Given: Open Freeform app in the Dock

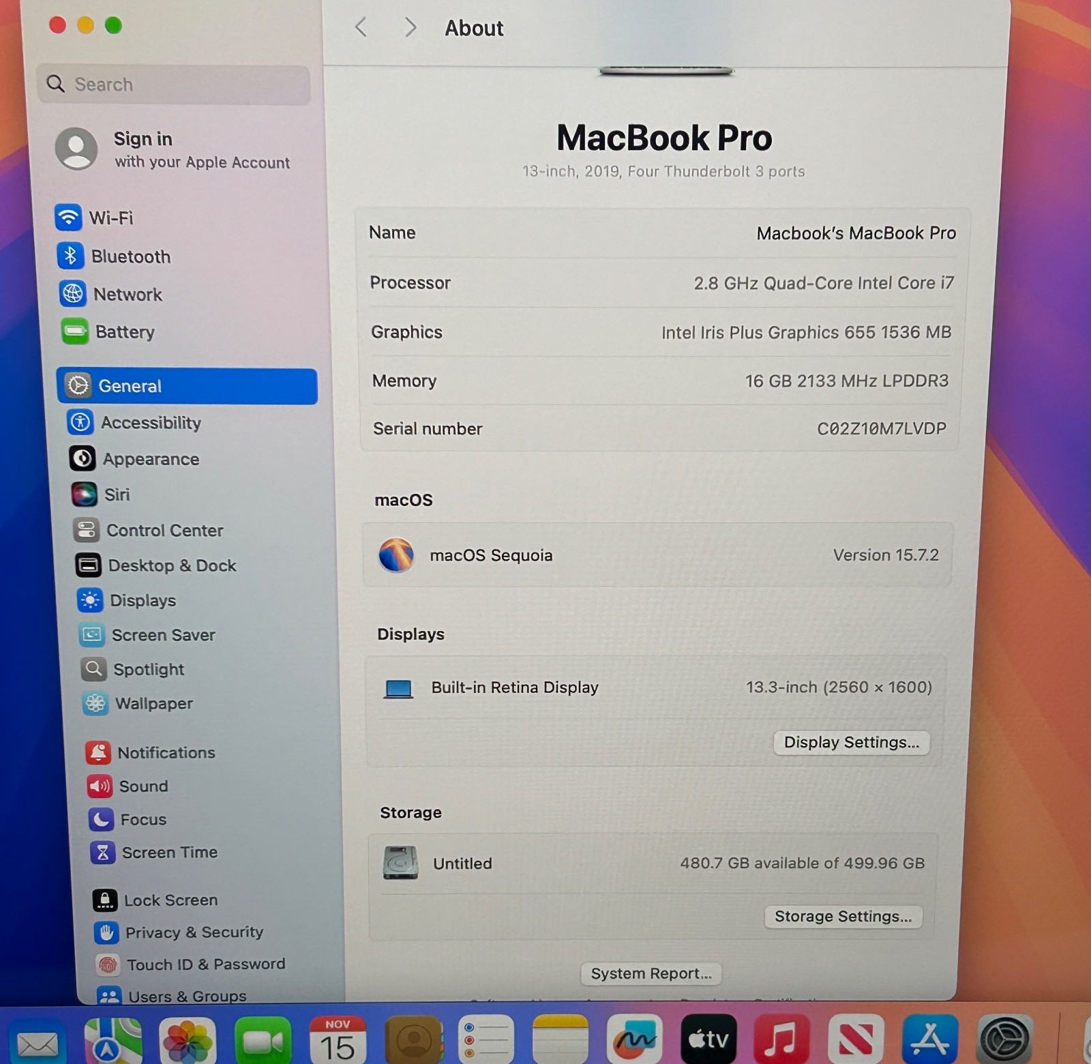Looking at the screenshot, I should point(635,1039).
